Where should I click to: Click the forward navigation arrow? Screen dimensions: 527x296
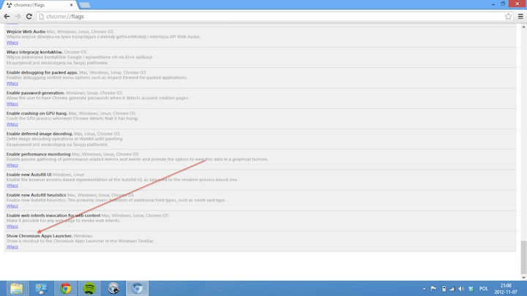pos(18,16)
